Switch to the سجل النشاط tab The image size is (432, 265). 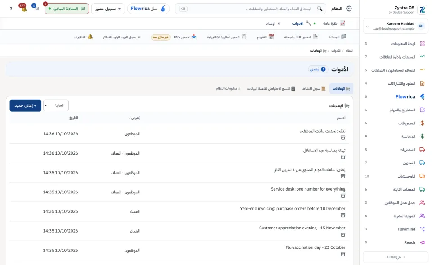tap(314, 89)
